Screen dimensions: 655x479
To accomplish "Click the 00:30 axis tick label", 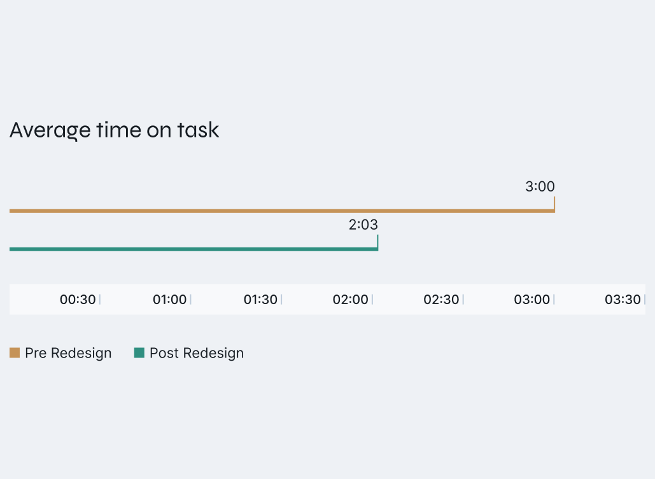I will pos(78,300).
